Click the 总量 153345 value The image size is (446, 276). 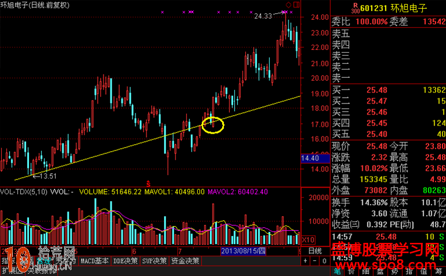coord(373,180)
